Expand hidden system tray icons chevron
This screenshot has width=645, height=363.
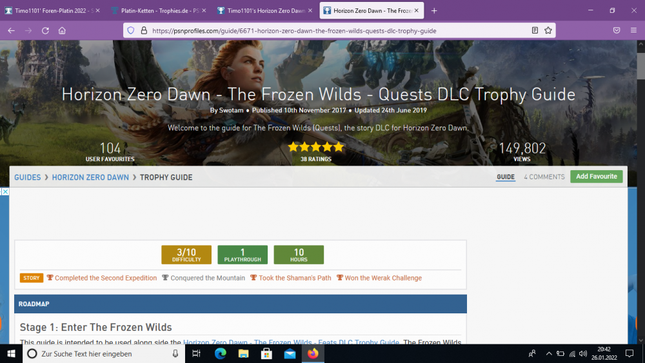pyautogui.click(x=549, y=353)
